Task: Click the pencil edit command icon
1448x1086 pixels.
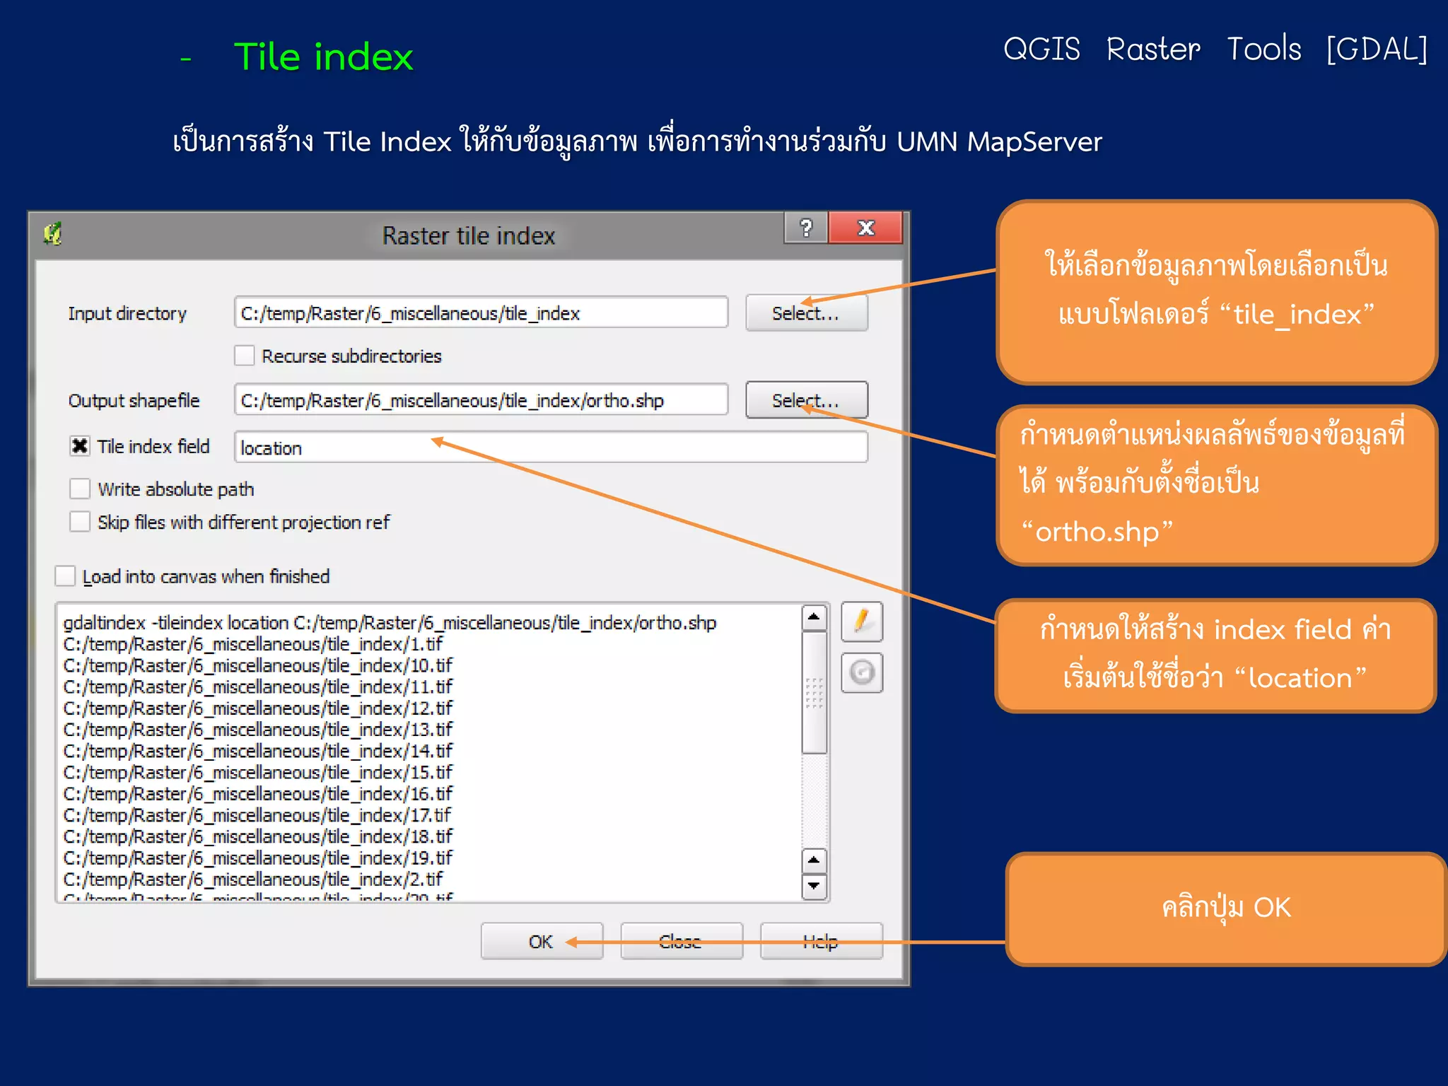Action: 862,621
